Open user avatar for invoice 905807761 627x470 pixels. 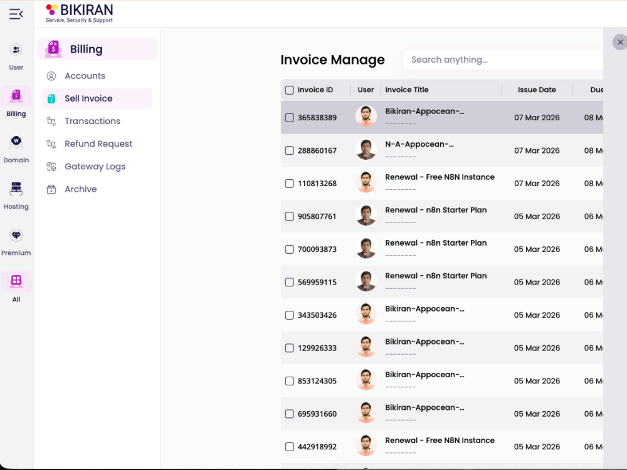[x=366, y=215]
